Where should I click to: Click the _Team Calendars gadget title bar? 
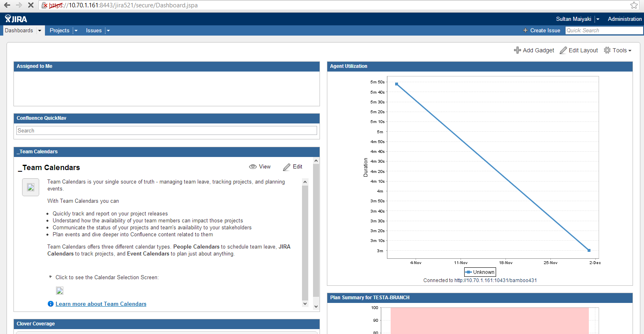click(x=167, y=152)
